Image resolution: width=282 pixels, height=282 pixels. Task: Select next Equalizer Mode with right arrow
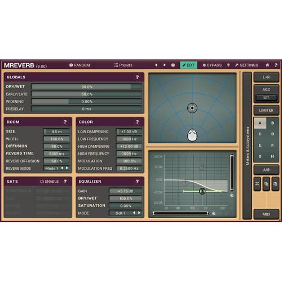tap(139, 213)
